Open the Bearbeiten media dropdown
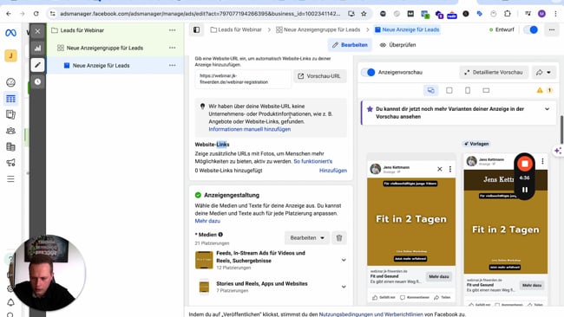Screen dimensions: 564x317 pyautogui.click(x=307, y=237)
